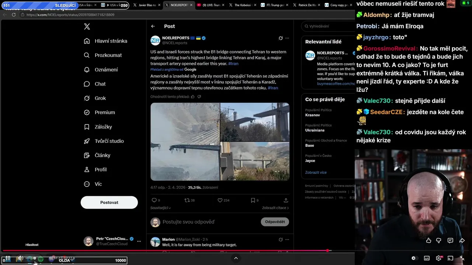
Task: Dislike the video with thumbs down
Action: coord(438,240)
